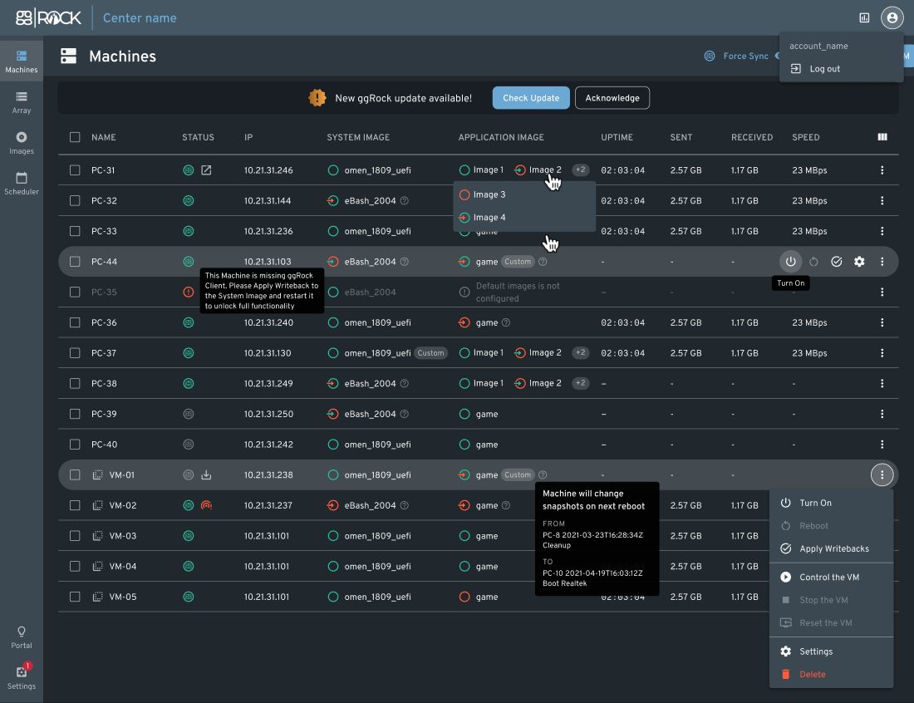This screenshot has width=914, height=703.
Task: Expand the +2 images badge in PC-31 row
Action: 580,170
